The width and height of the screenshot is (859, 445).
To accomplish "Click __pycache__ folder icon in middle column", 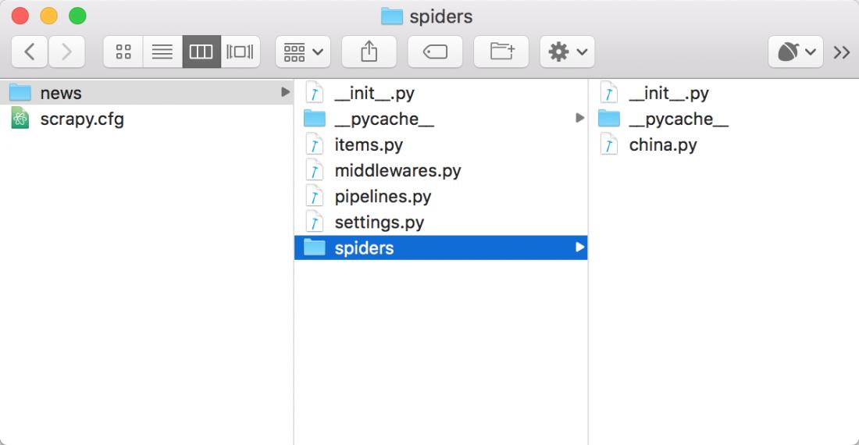I will point(315,118).
